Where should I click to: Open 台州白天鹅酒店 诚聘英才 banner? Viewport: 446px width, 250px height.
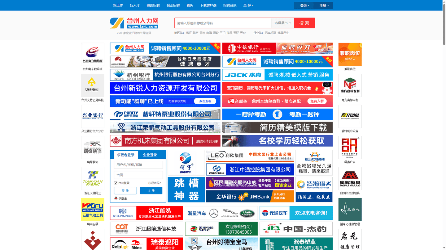[x=165, y=61]
